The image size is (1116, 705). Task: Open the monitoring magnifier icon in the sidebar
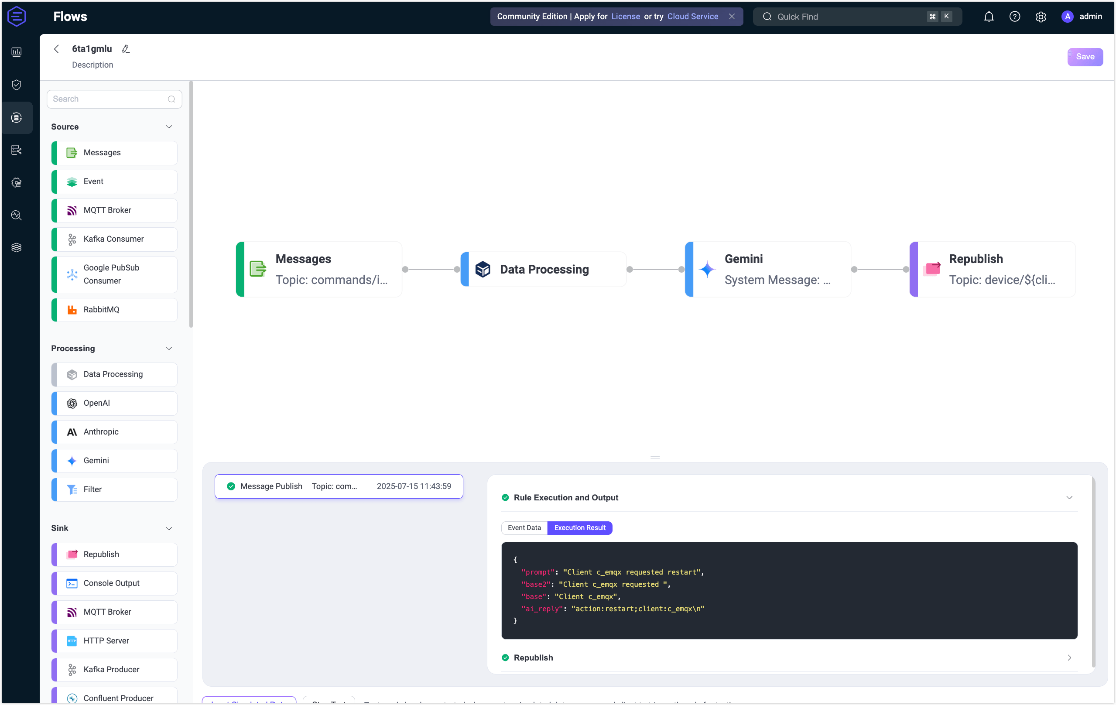[17, 215]
